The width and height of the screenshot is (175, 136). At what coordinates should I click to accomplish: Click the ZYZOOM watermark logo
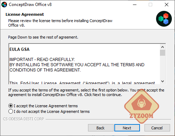click(142, 106)
